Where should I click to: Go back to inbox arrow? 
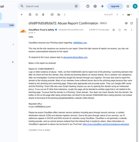pyautogui.click(x=22, y=14)
